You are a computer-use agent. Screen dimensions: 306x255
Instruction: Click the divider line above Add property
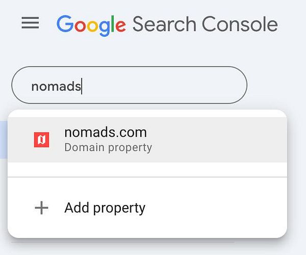pos(147,177)
